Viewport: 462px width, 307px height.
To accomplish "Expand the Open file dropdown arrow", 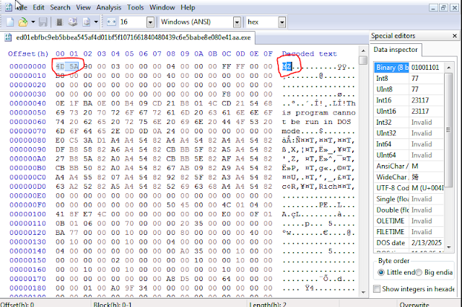I will 32,22.
